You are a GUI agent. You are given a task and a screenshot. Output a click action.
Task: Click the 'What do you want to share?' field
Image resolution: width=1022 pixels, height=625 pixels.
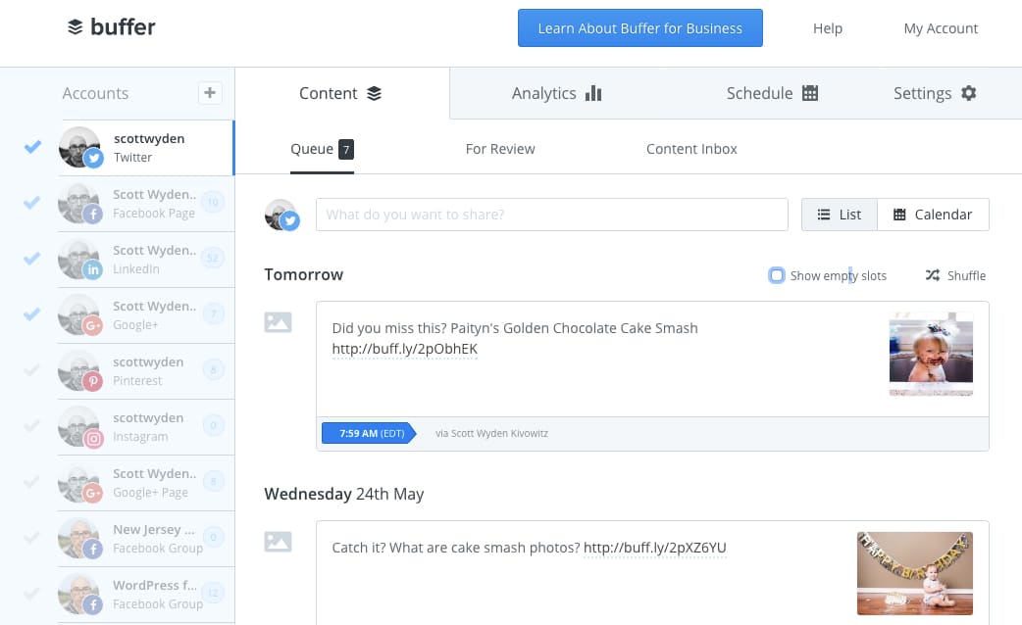[x=552, y=215]
